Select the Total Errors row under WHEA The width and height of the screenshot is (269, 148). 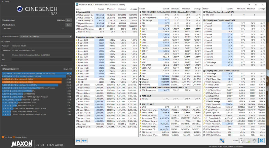234,15
